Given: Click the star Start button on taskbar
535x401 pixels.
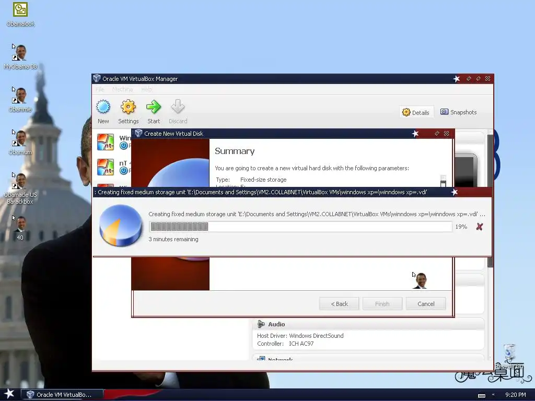Looking at the screenshot, I should click(9, 394).
